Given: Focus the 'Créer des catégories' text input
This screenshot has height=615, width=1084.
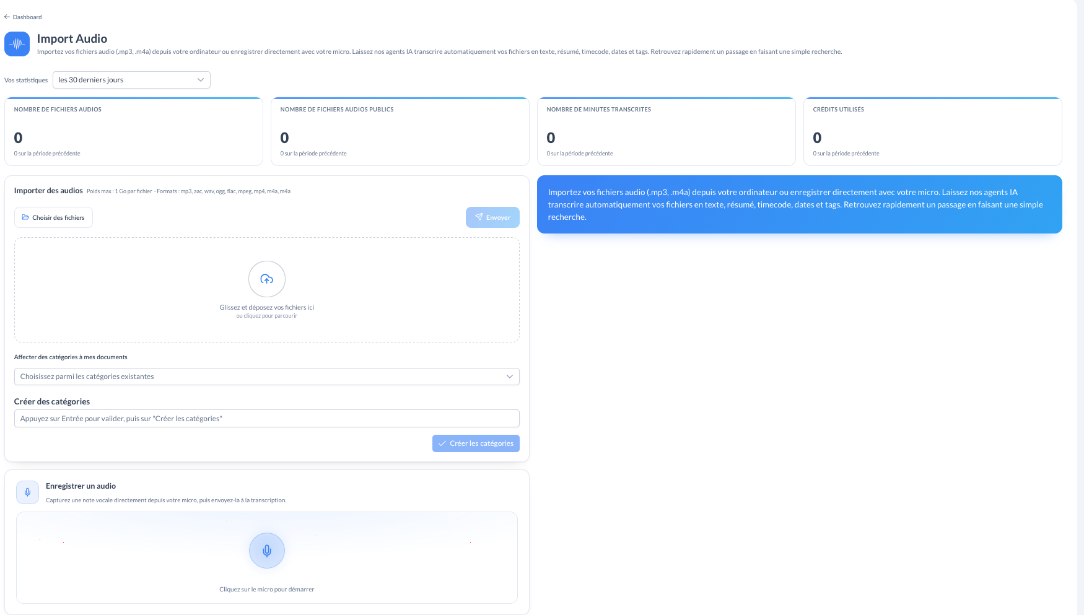Looking at the screenshot, I should [267, 419].
